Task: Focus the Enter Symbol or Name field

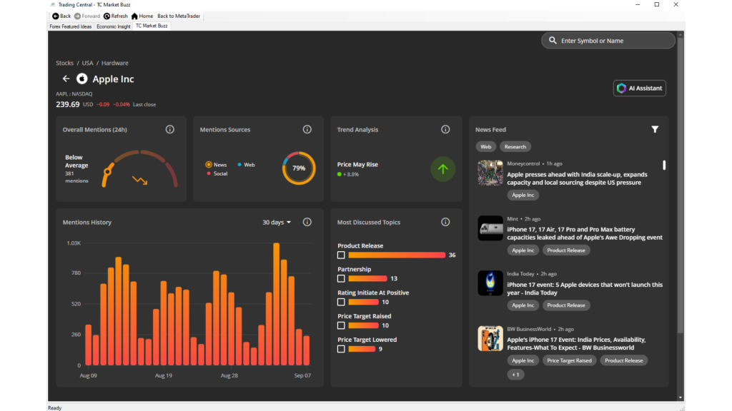Action: (608, 41)
